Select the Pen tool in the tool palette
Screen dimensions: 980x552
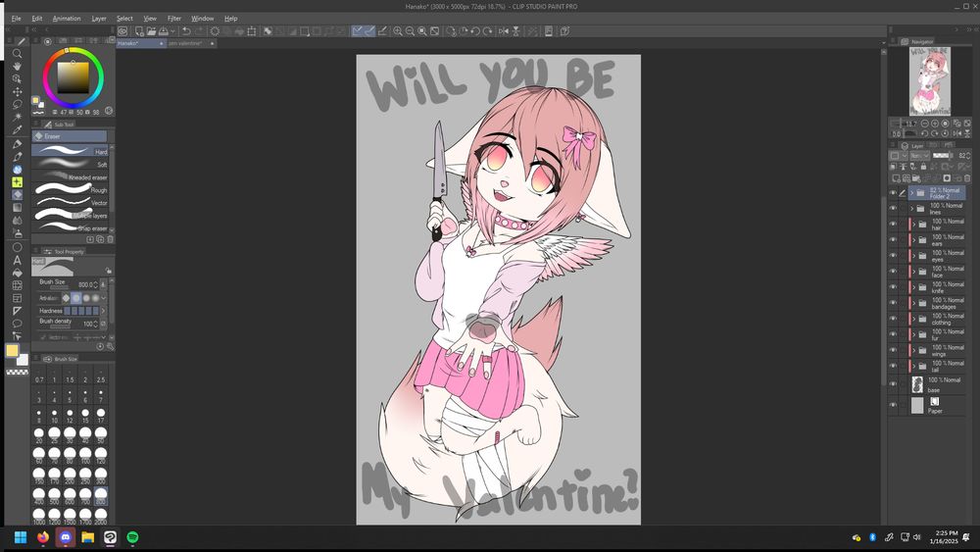click(17, 144)
